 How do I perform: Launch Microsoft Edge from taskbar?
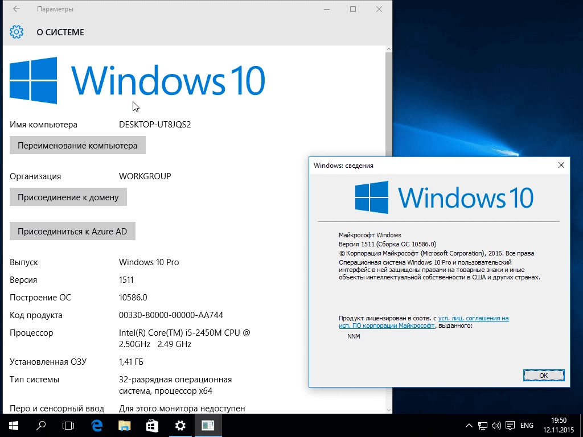(97, 426)
